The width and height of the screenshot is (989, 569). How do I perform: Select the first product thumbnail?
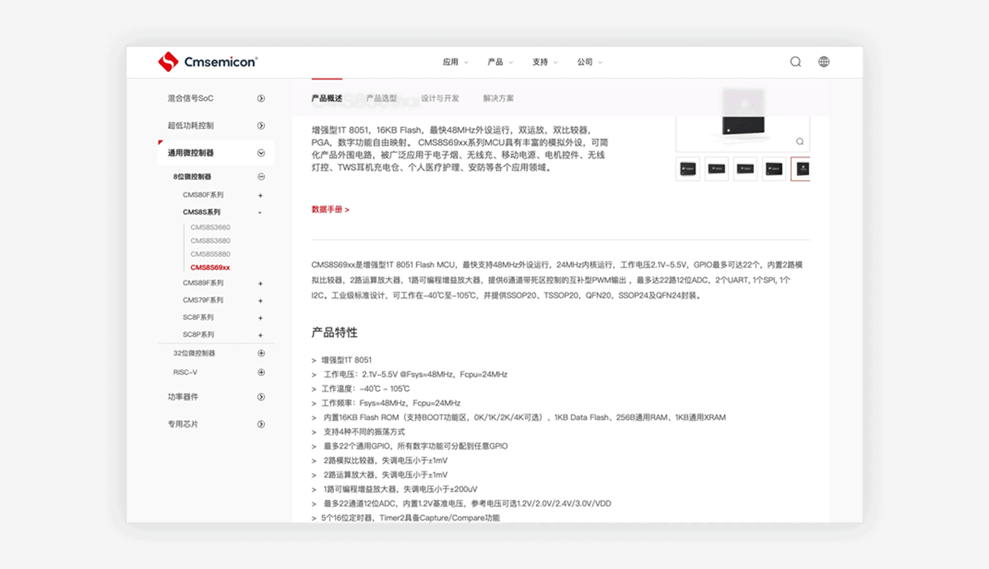tap(688, 169)
